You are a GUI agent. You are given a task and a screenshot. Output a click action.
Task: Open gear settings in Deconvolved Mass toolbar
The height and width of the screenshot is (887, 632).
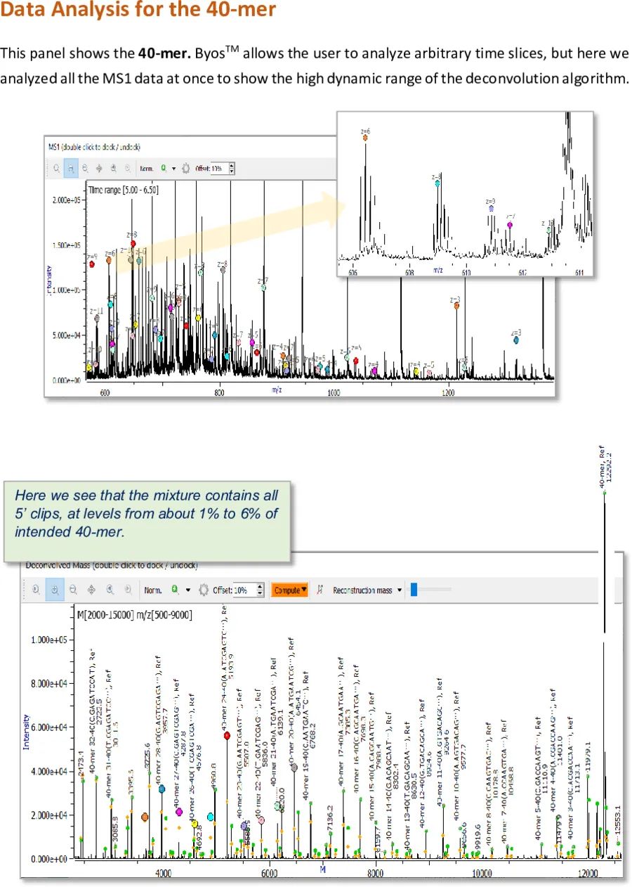(x=204, y=590)
